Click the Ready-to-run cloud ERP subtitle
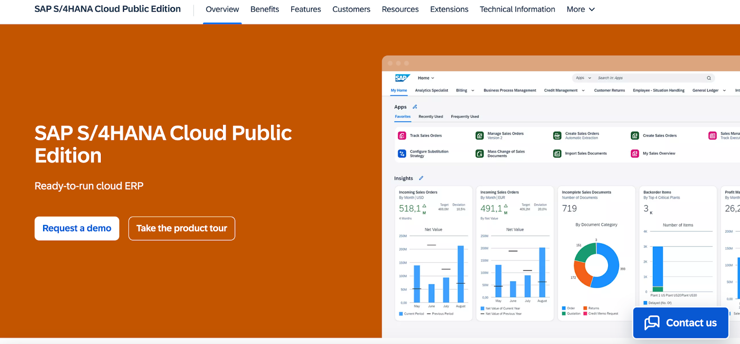Viewport: 740px width, 344px height. [89, 186]
